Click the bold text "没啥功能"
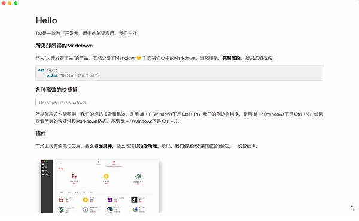This screenshot has width=359, height=221. (x=148, y=146)
